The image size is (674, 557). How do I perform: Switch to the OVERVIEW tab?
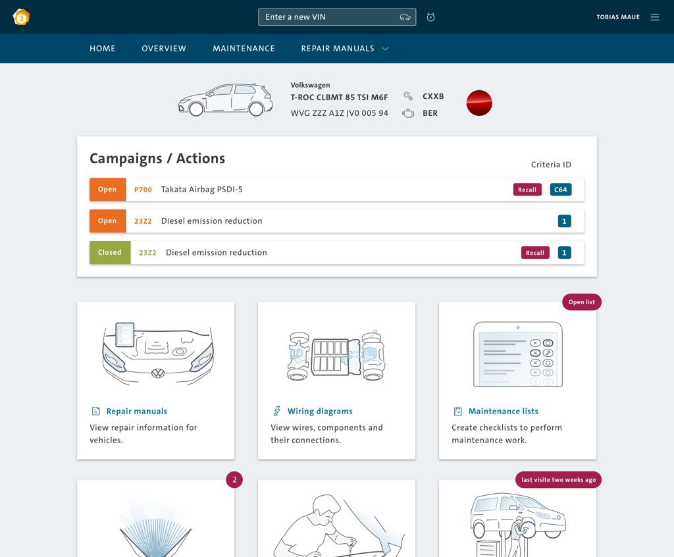coord(164,49)
